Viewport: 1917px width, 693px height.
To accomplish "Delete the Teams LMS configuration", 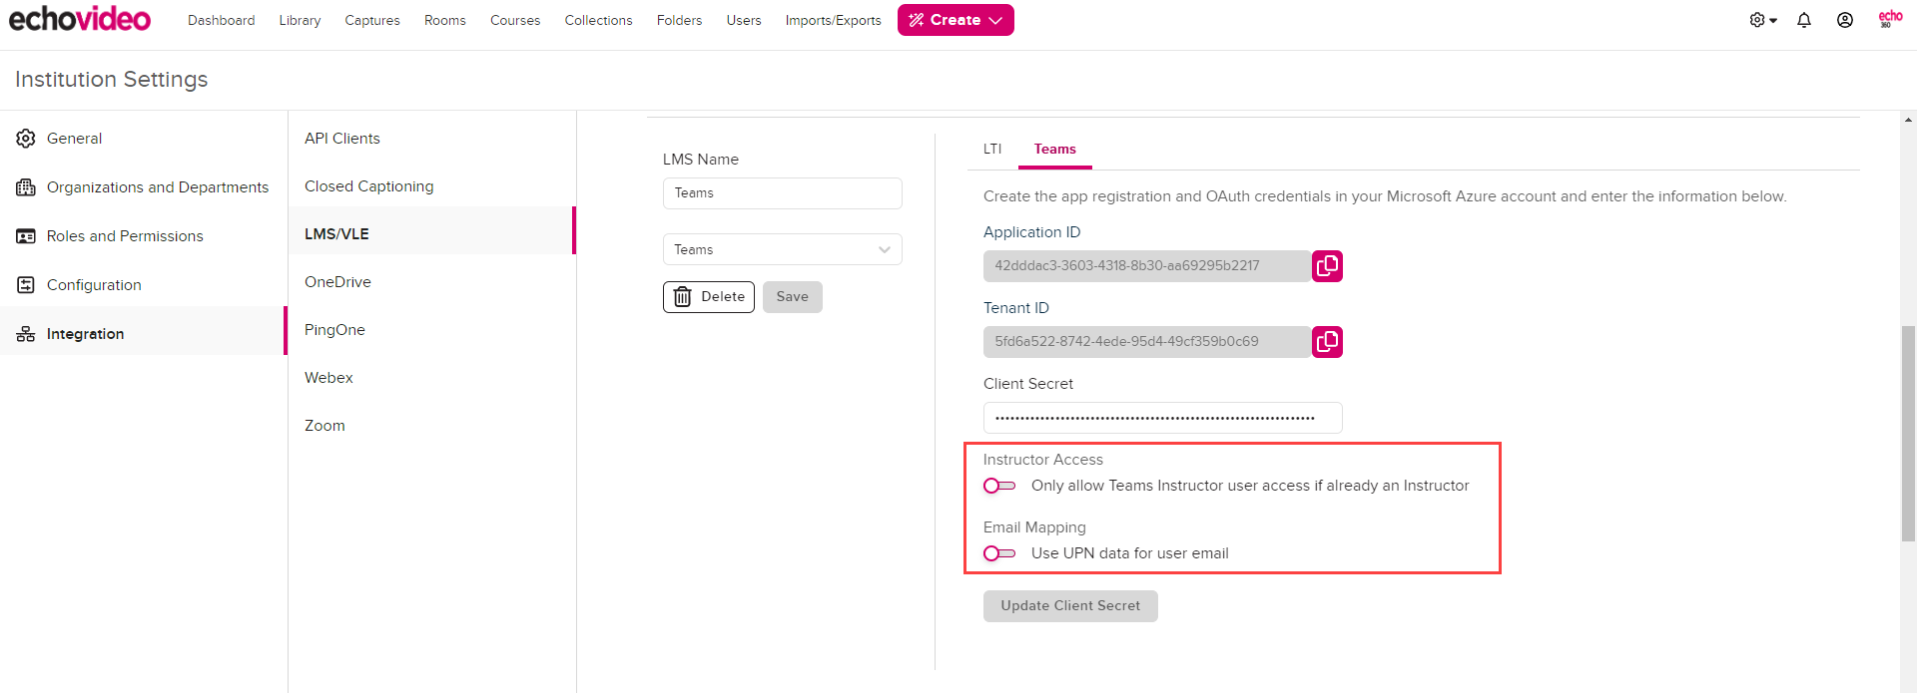I will pos(709,297).
